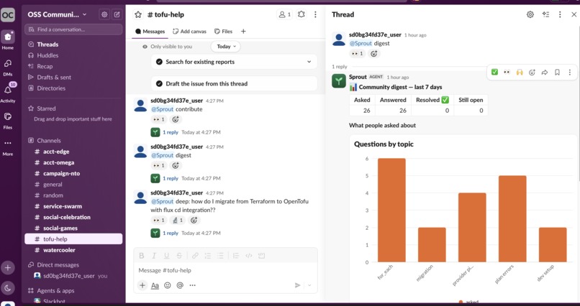This screenshot has width=580, height=306.
Task: Open 1 reply under deep migrate message
Action: click(x=170, y=233)
